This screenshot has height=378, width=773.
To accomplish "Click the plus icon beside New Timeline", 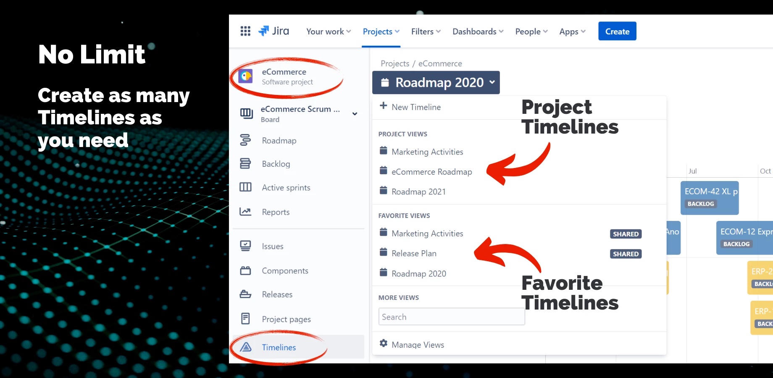I will (383, 106).
